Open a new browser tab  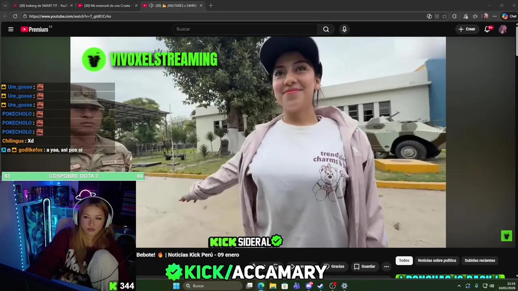[211, 5]
